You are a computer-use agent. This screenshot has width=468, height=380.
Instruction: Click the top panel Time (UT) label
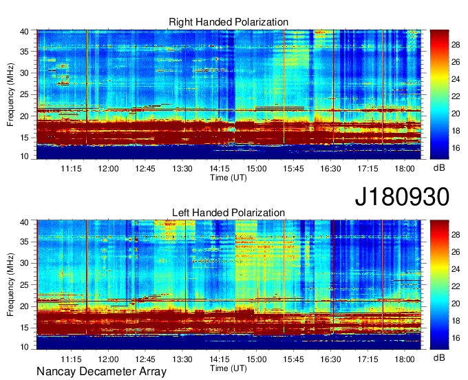click(x=228, y=178)
